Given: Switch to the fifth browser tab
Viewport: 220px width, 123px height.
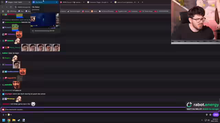Looking at the screenshot, I should point(126,2).
